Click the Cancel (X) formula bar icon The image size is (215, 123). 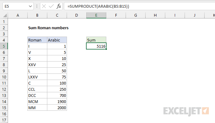(x=44, y=6)
